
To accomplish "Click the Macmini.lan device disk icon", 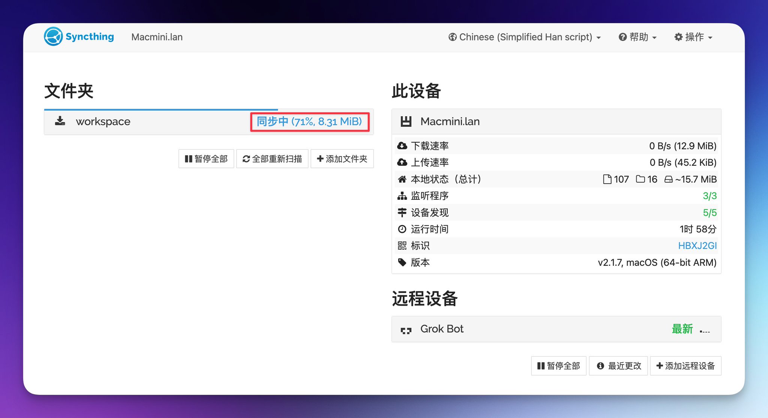I will point(406,121).
